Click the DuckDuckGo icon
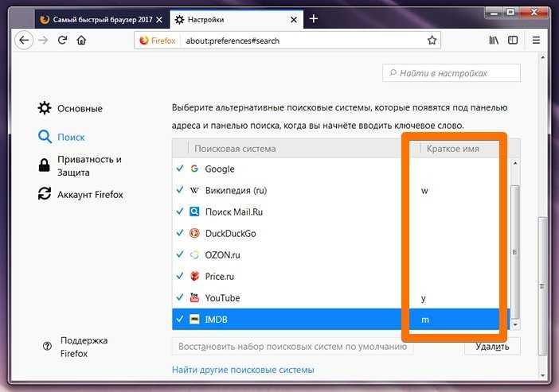The image size is (559, 392). [194, 233]
